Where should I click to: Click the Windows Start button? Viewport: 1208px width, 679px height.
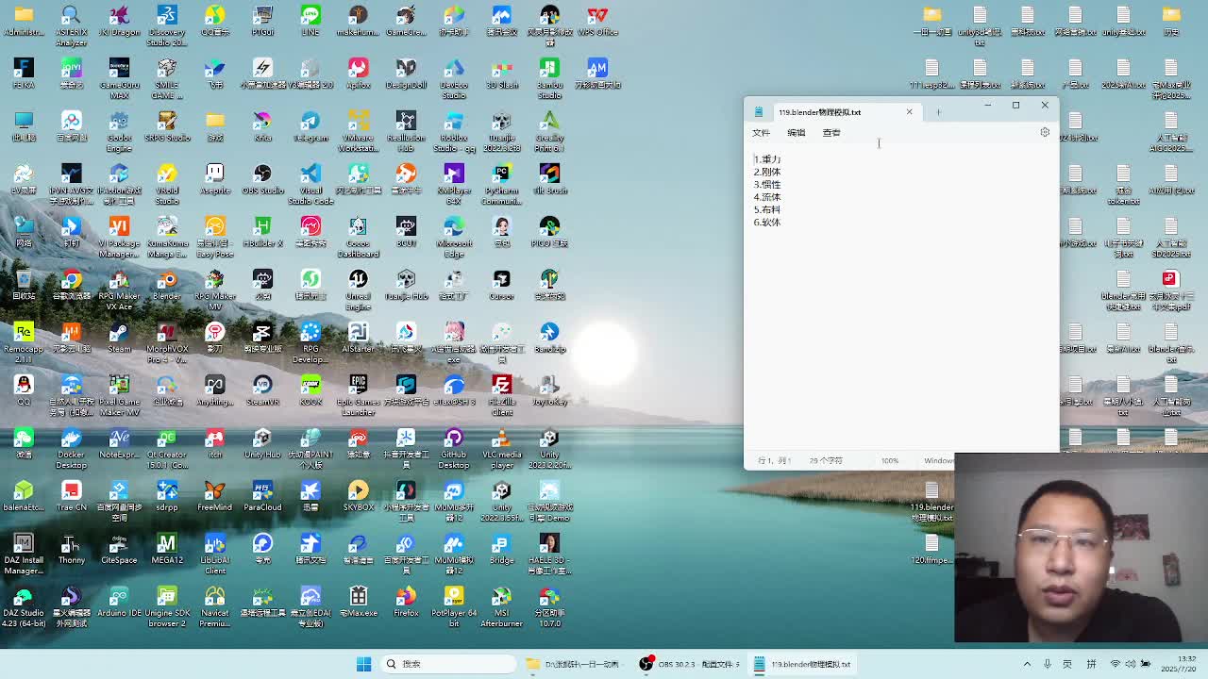363,664
